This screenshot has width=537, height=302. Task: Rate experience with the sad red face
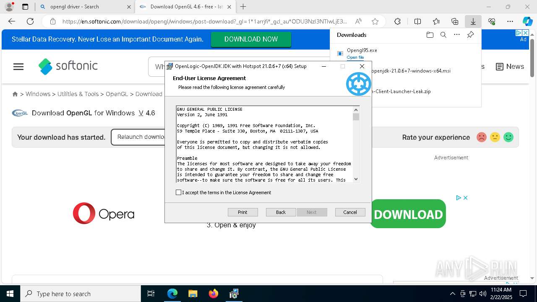click(482, 137)
